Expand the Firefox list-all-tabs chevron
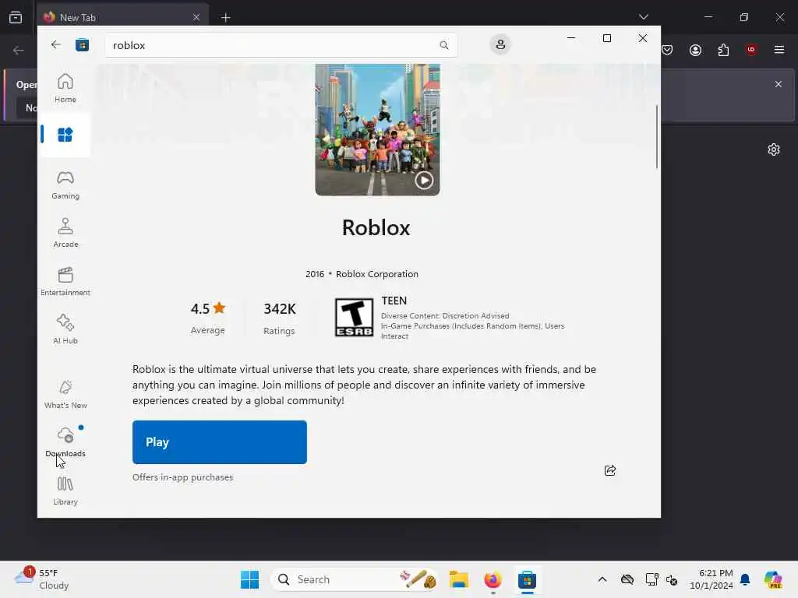 643,17
